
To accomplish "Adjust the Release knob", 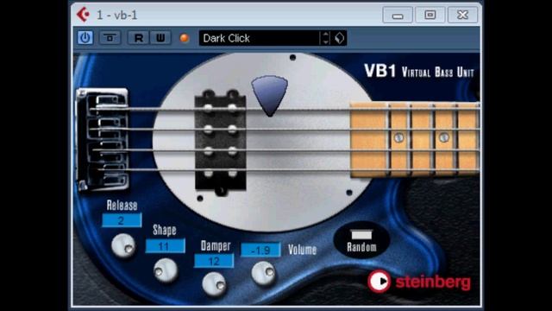I will [x=123, y=245].
